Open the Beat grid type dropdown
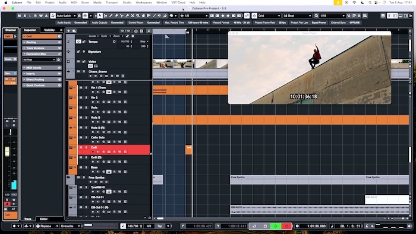The width and height of the screenshot is (416, 234). pos(297,15)
